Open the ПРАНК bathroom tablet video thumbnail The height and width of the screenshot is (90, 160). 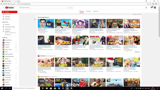(132, 40)
